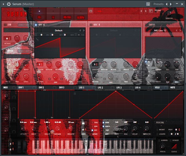Enable the NOISE oscillator
186x156 pixels.
coord(5,51)
